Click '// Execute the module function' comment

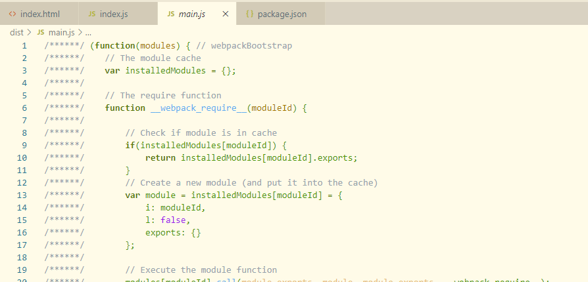pos(201,270)
